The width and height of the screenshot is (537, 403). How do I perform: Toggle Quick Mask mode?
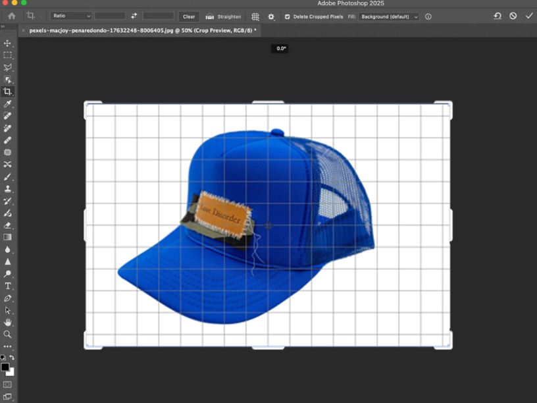click(8, 384)
